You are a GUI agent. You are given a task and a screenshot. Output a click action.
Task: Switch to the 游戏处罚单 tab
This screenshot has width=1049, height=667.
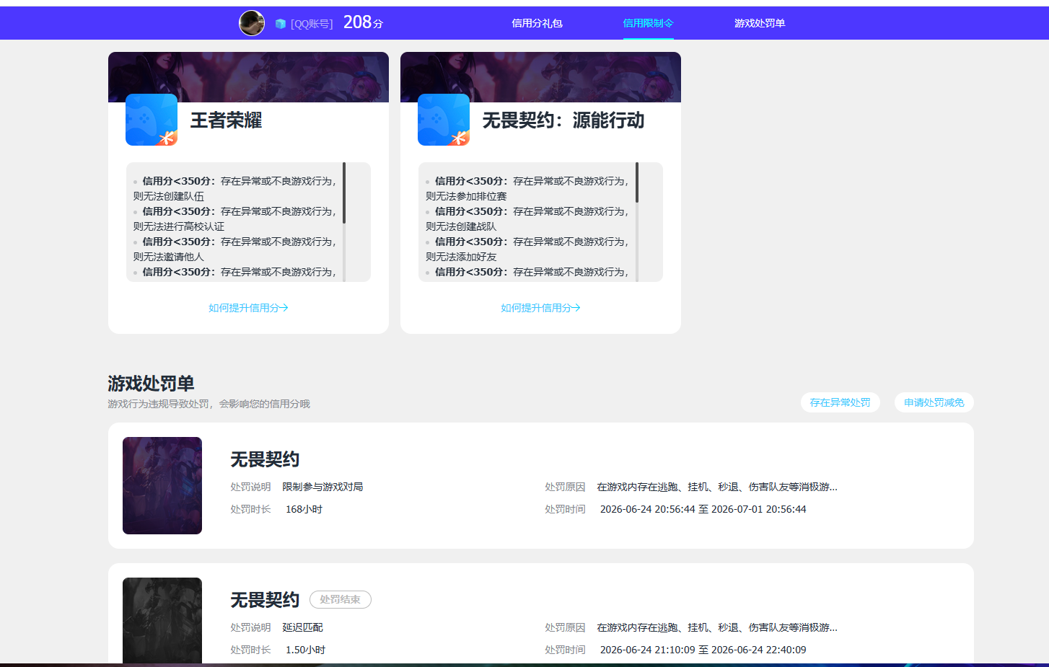click(x=760, y=23)
